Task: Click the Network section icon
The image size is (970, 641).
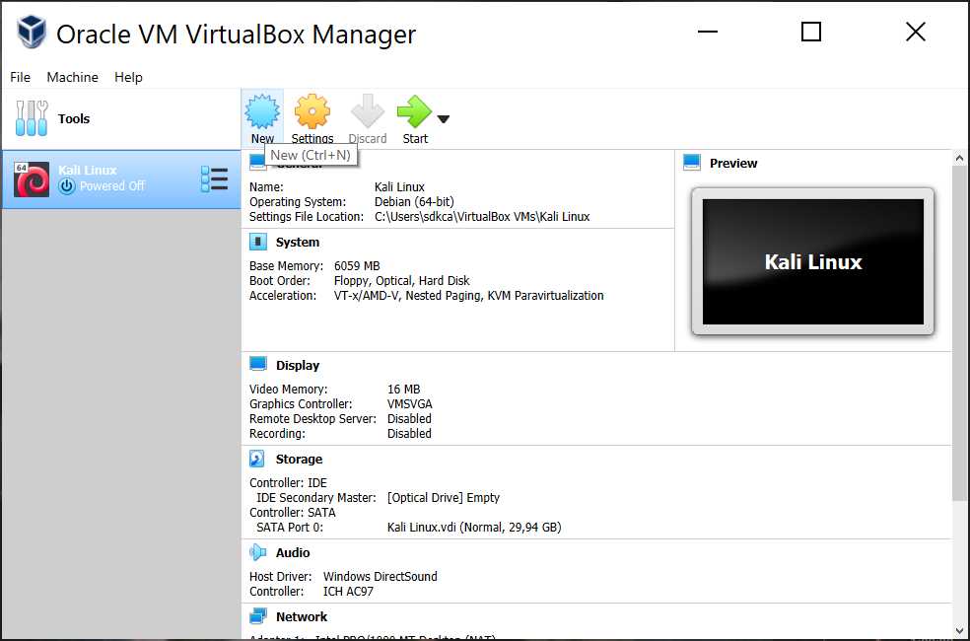Action: tap(258, 616)
